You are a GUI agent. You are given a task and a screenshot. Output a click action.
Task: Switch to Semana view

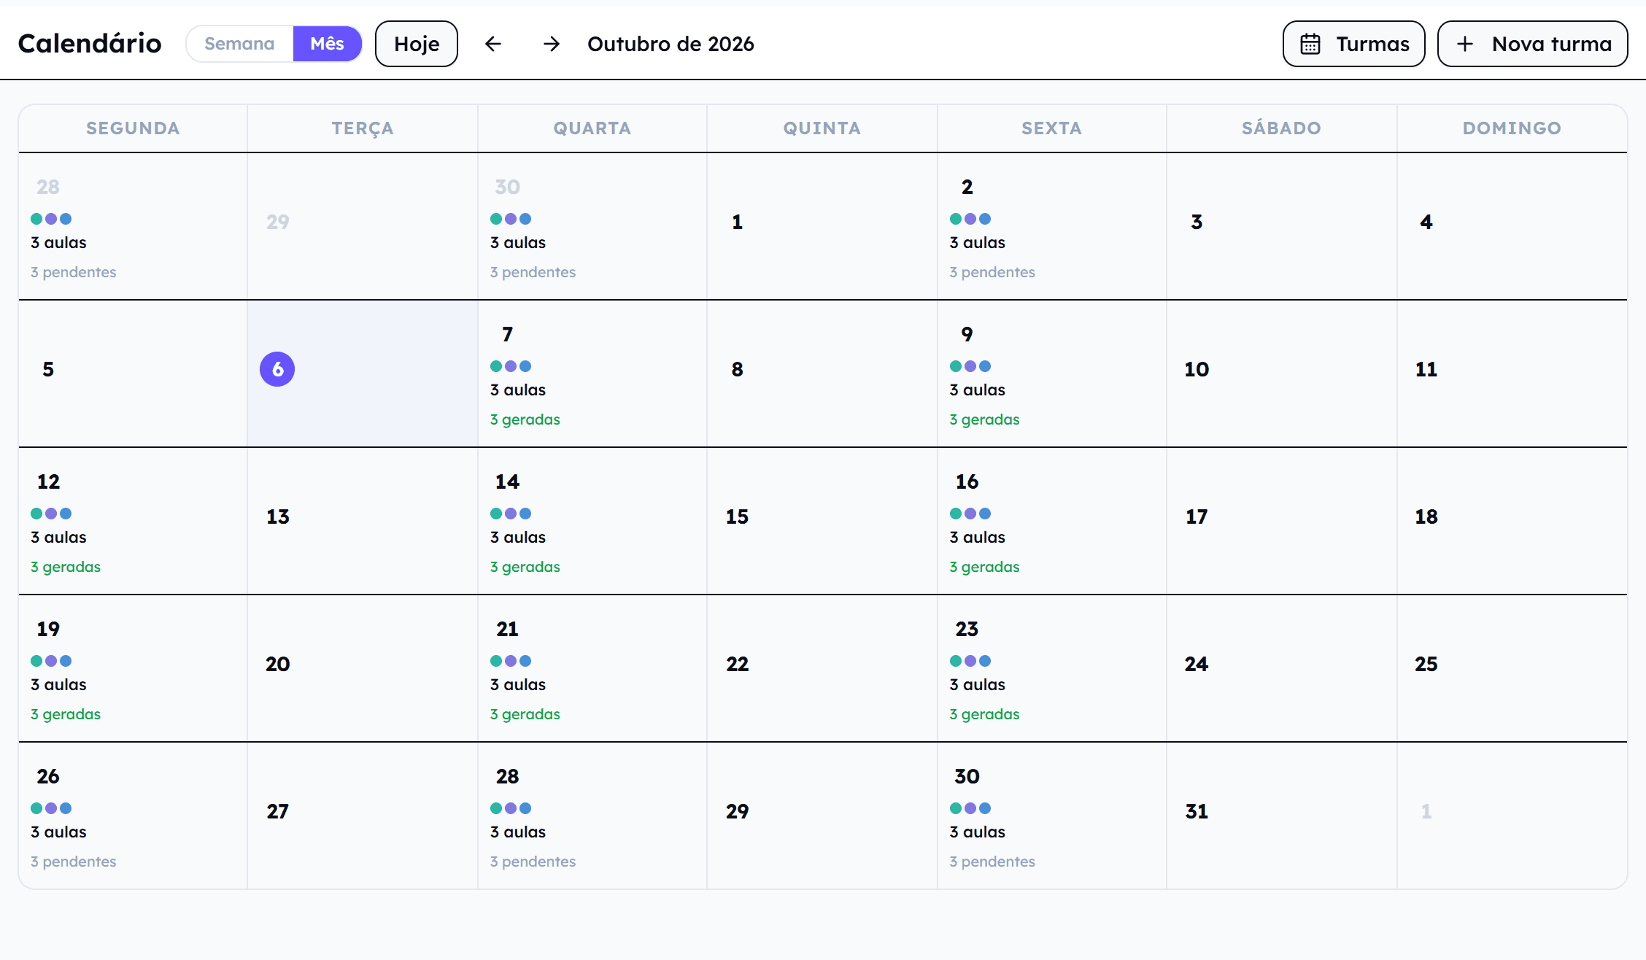[239, 44]
